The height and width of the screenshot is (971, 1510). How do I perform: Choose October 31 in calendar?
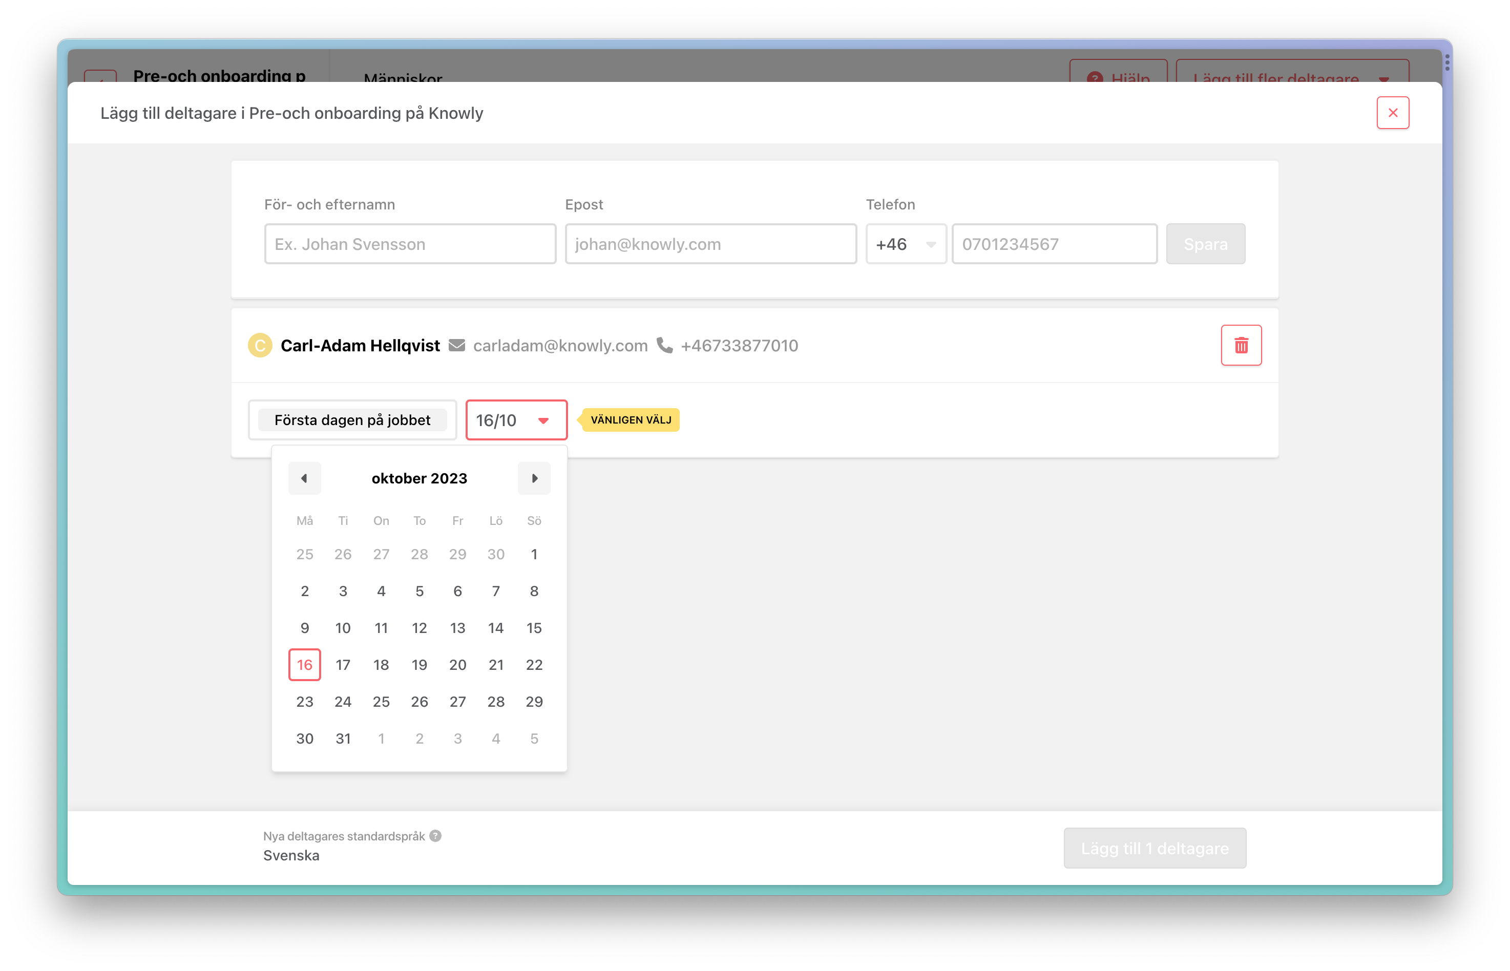coord(343,738)
